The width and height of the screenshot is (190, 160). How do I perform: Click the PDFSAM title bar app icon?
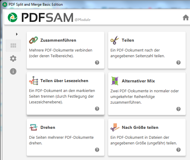click(x=5, y=4)
